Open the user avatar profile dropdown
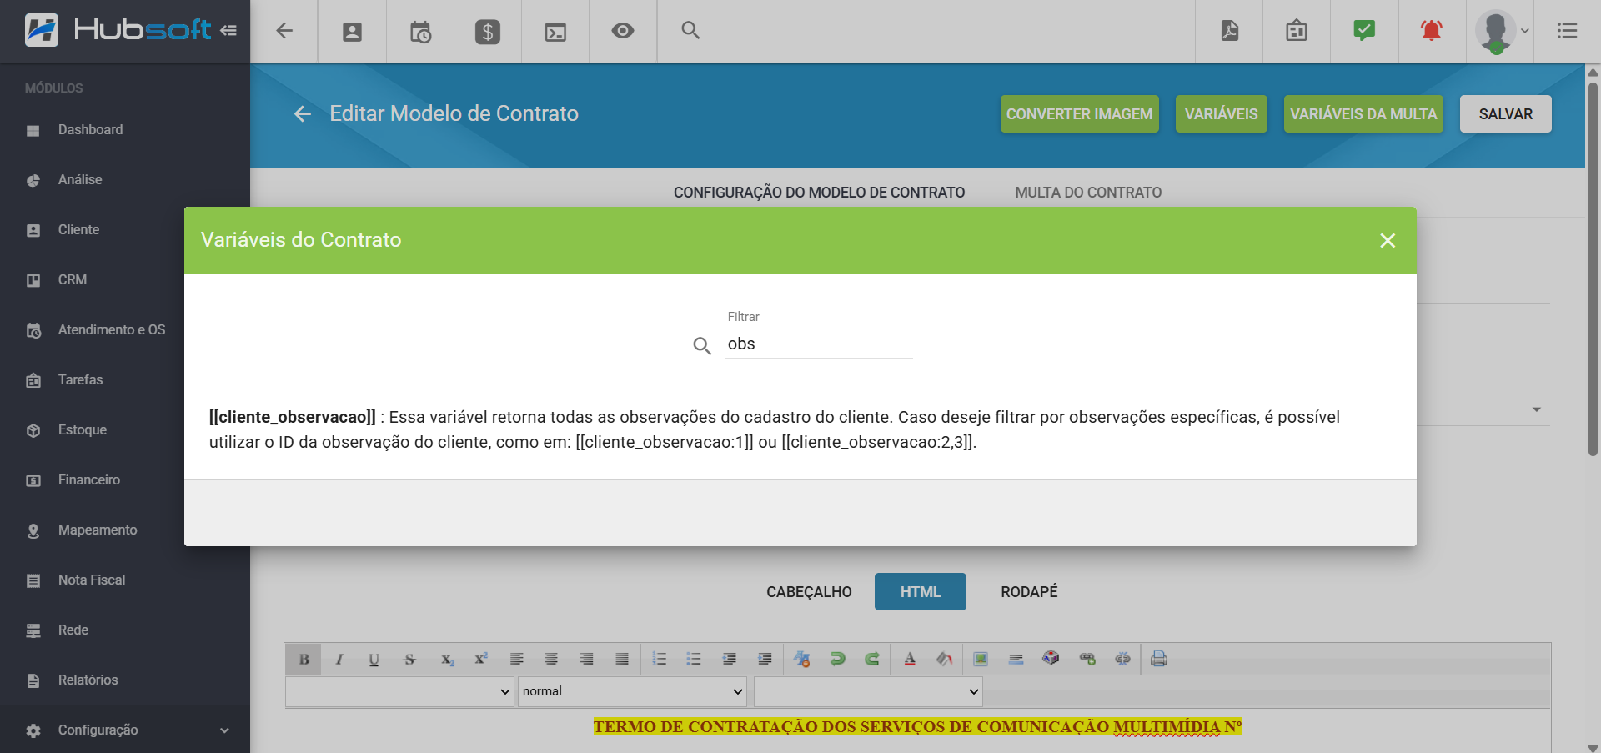The height and width of the screenshot is (753, 1601). (1500, 32)
